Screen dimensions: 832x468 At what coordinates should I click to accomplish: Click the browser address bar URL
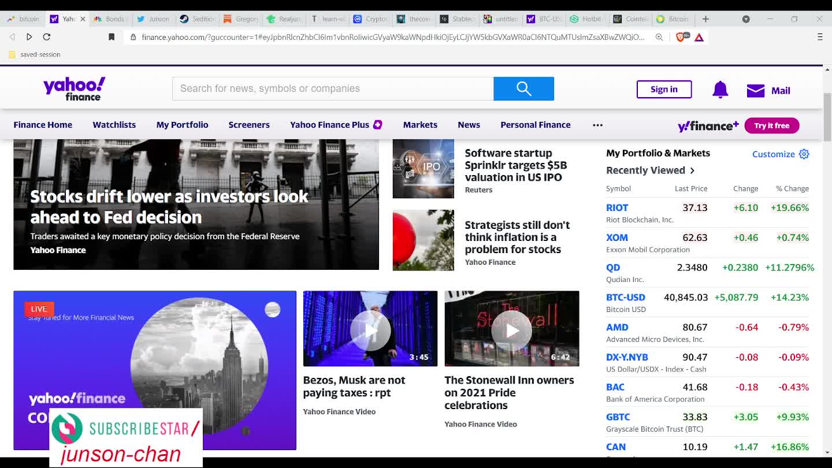tap(393, 37)
